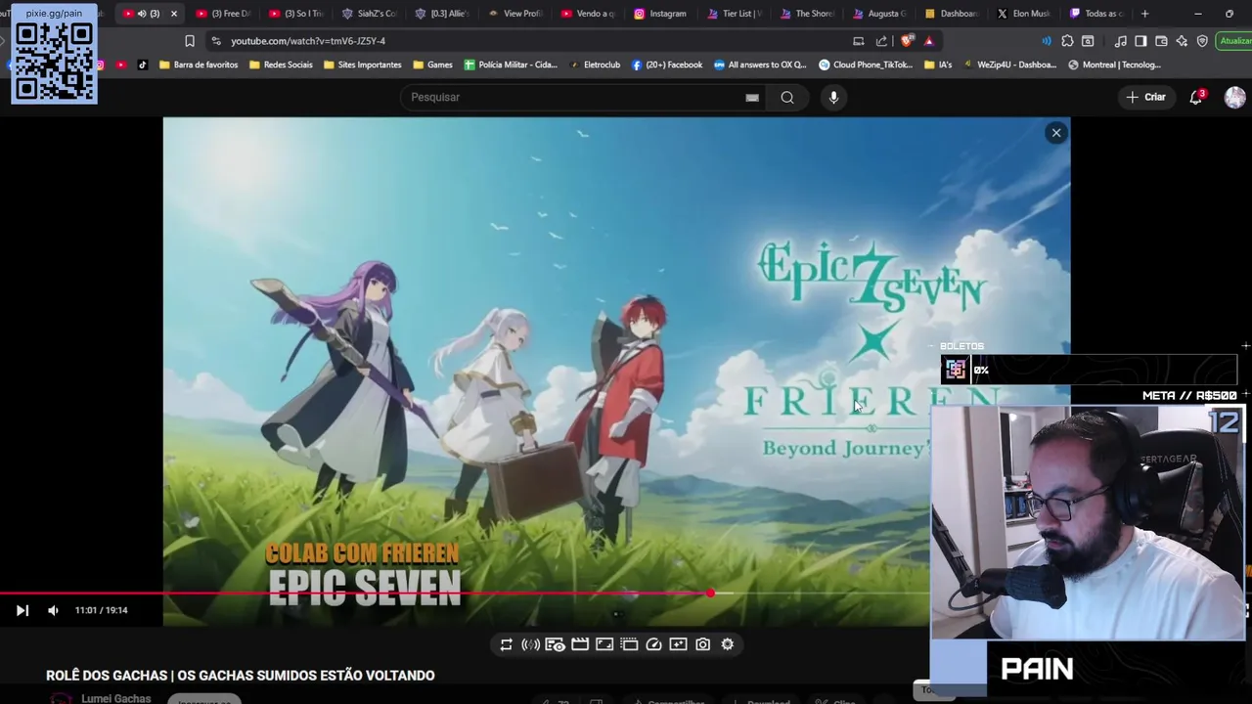
Task: Take a video screenshot with camera icon
Action: (702, 644)
